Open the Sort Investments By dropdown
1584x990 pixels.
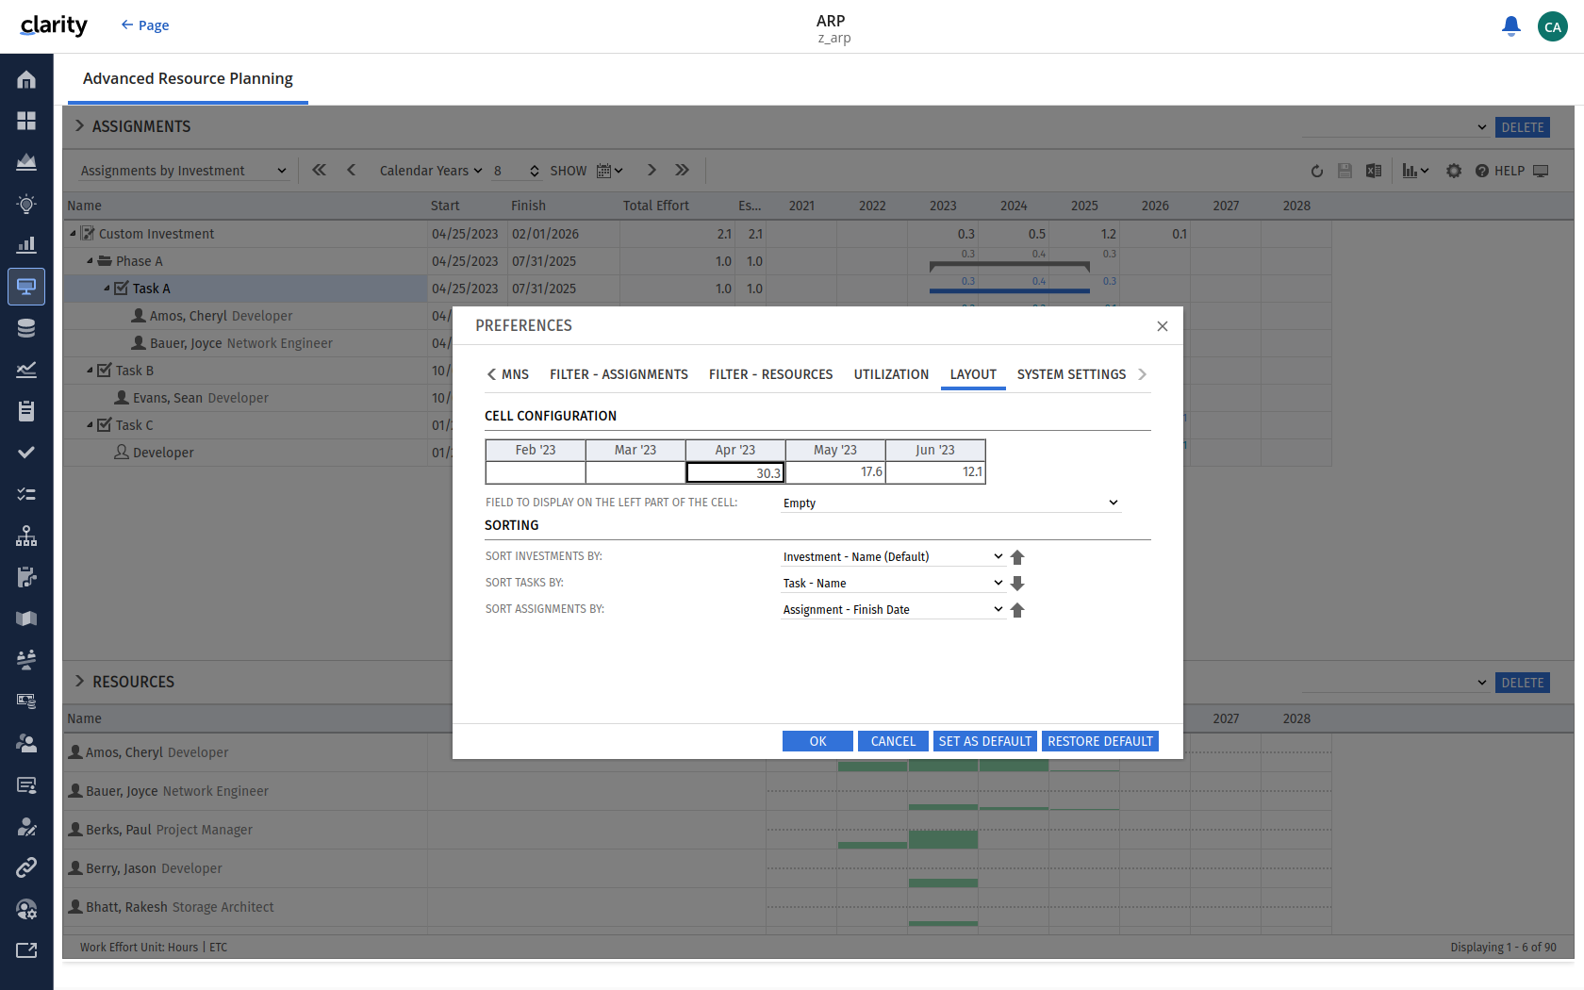tap(893, 557)
